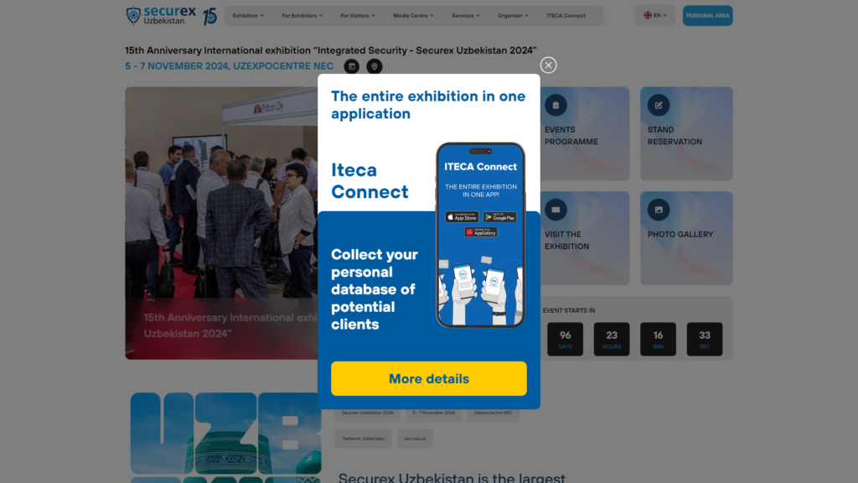The image size is (858, 483).
Task: Tap the App Store badge on phone
Action: [462, 217]
